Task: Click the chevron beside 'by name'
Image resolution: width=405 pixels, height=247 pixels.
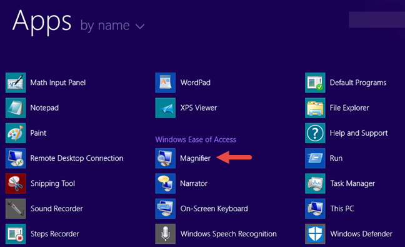Action: point(140,26)
